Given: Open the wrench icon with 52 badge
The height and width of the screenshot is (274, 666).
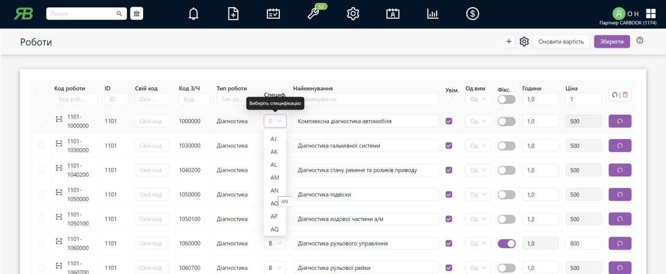Looking at the screenshot, I should click(x=313, y=13).
